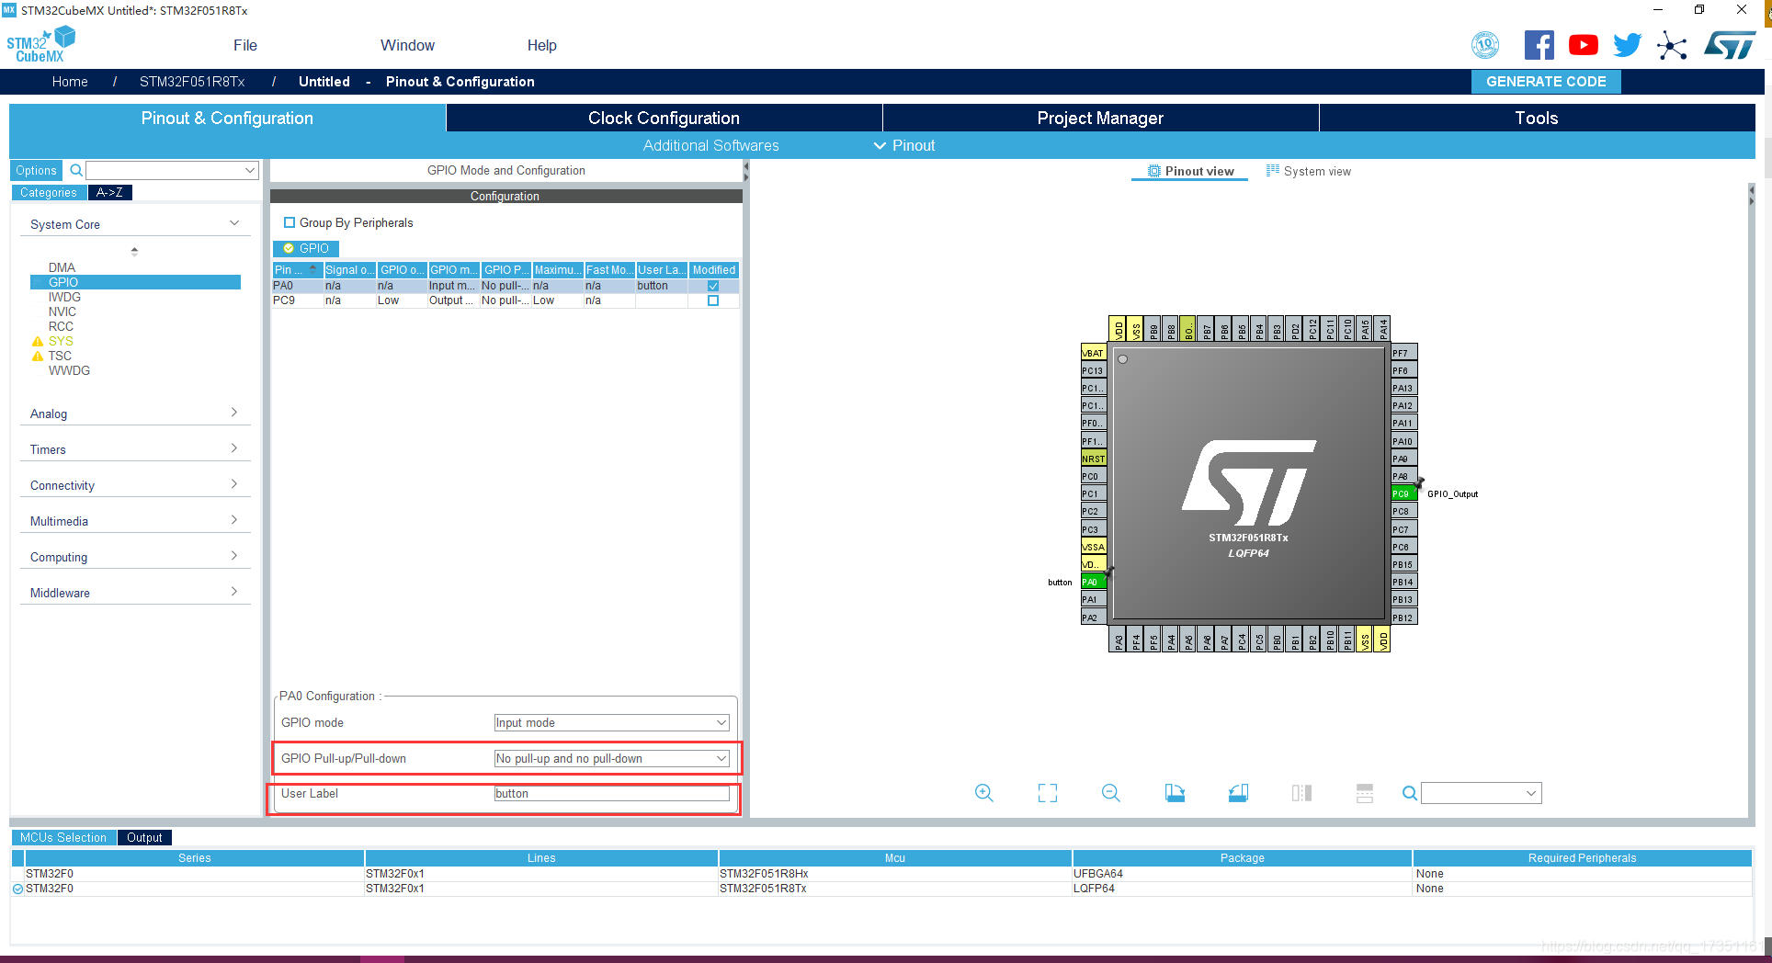The image size is (1772, 963).
Task: Open the Help menu
Action: pyautogui.click(x=541, y=45)
